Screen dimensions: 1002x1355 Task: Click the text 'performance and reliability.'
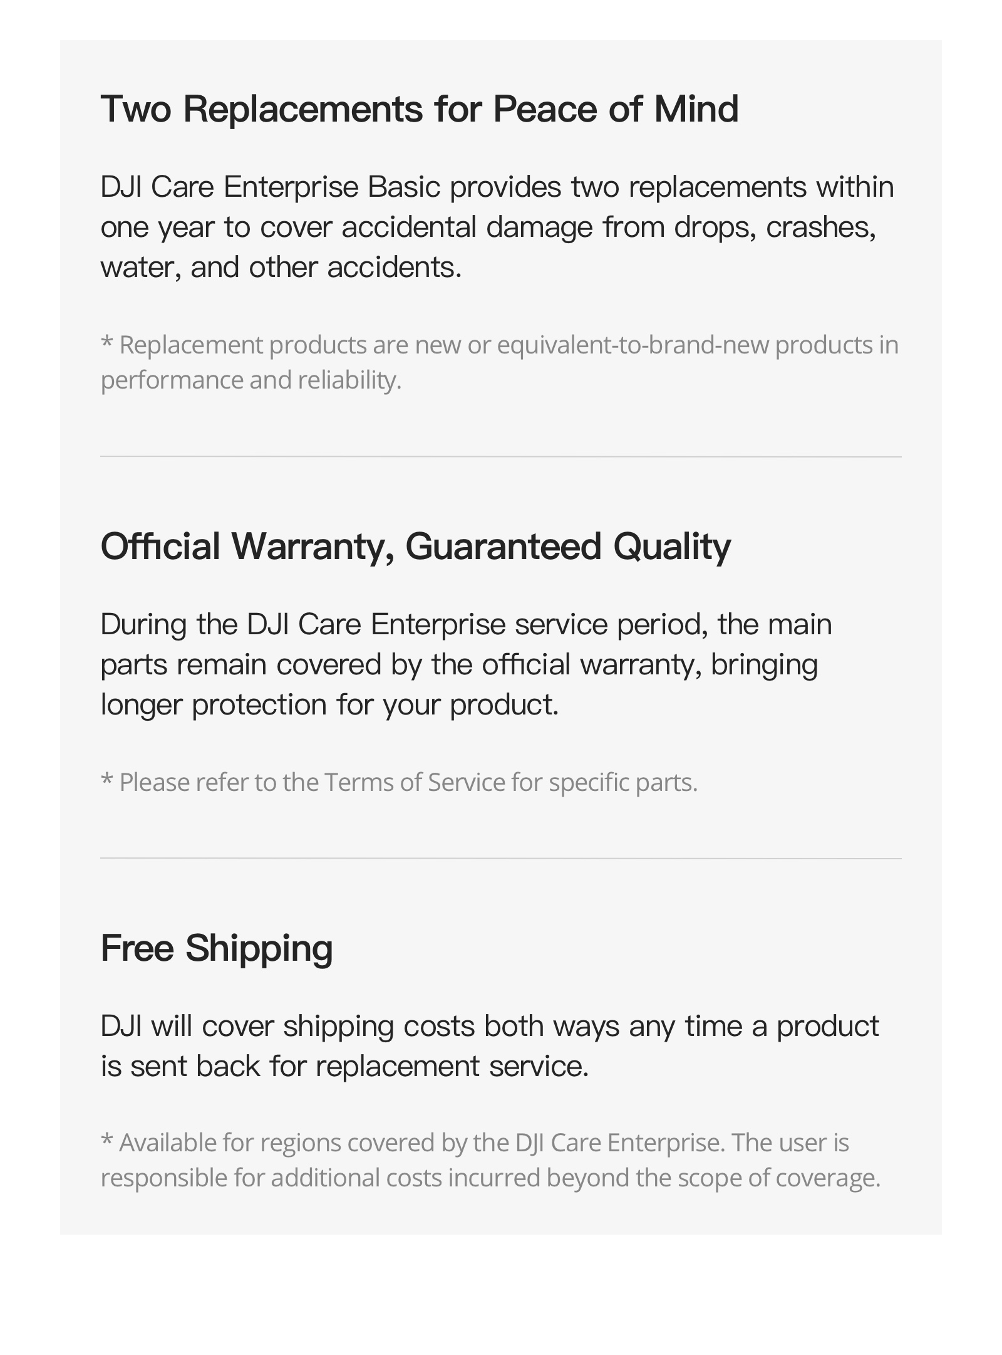[251, 380]
